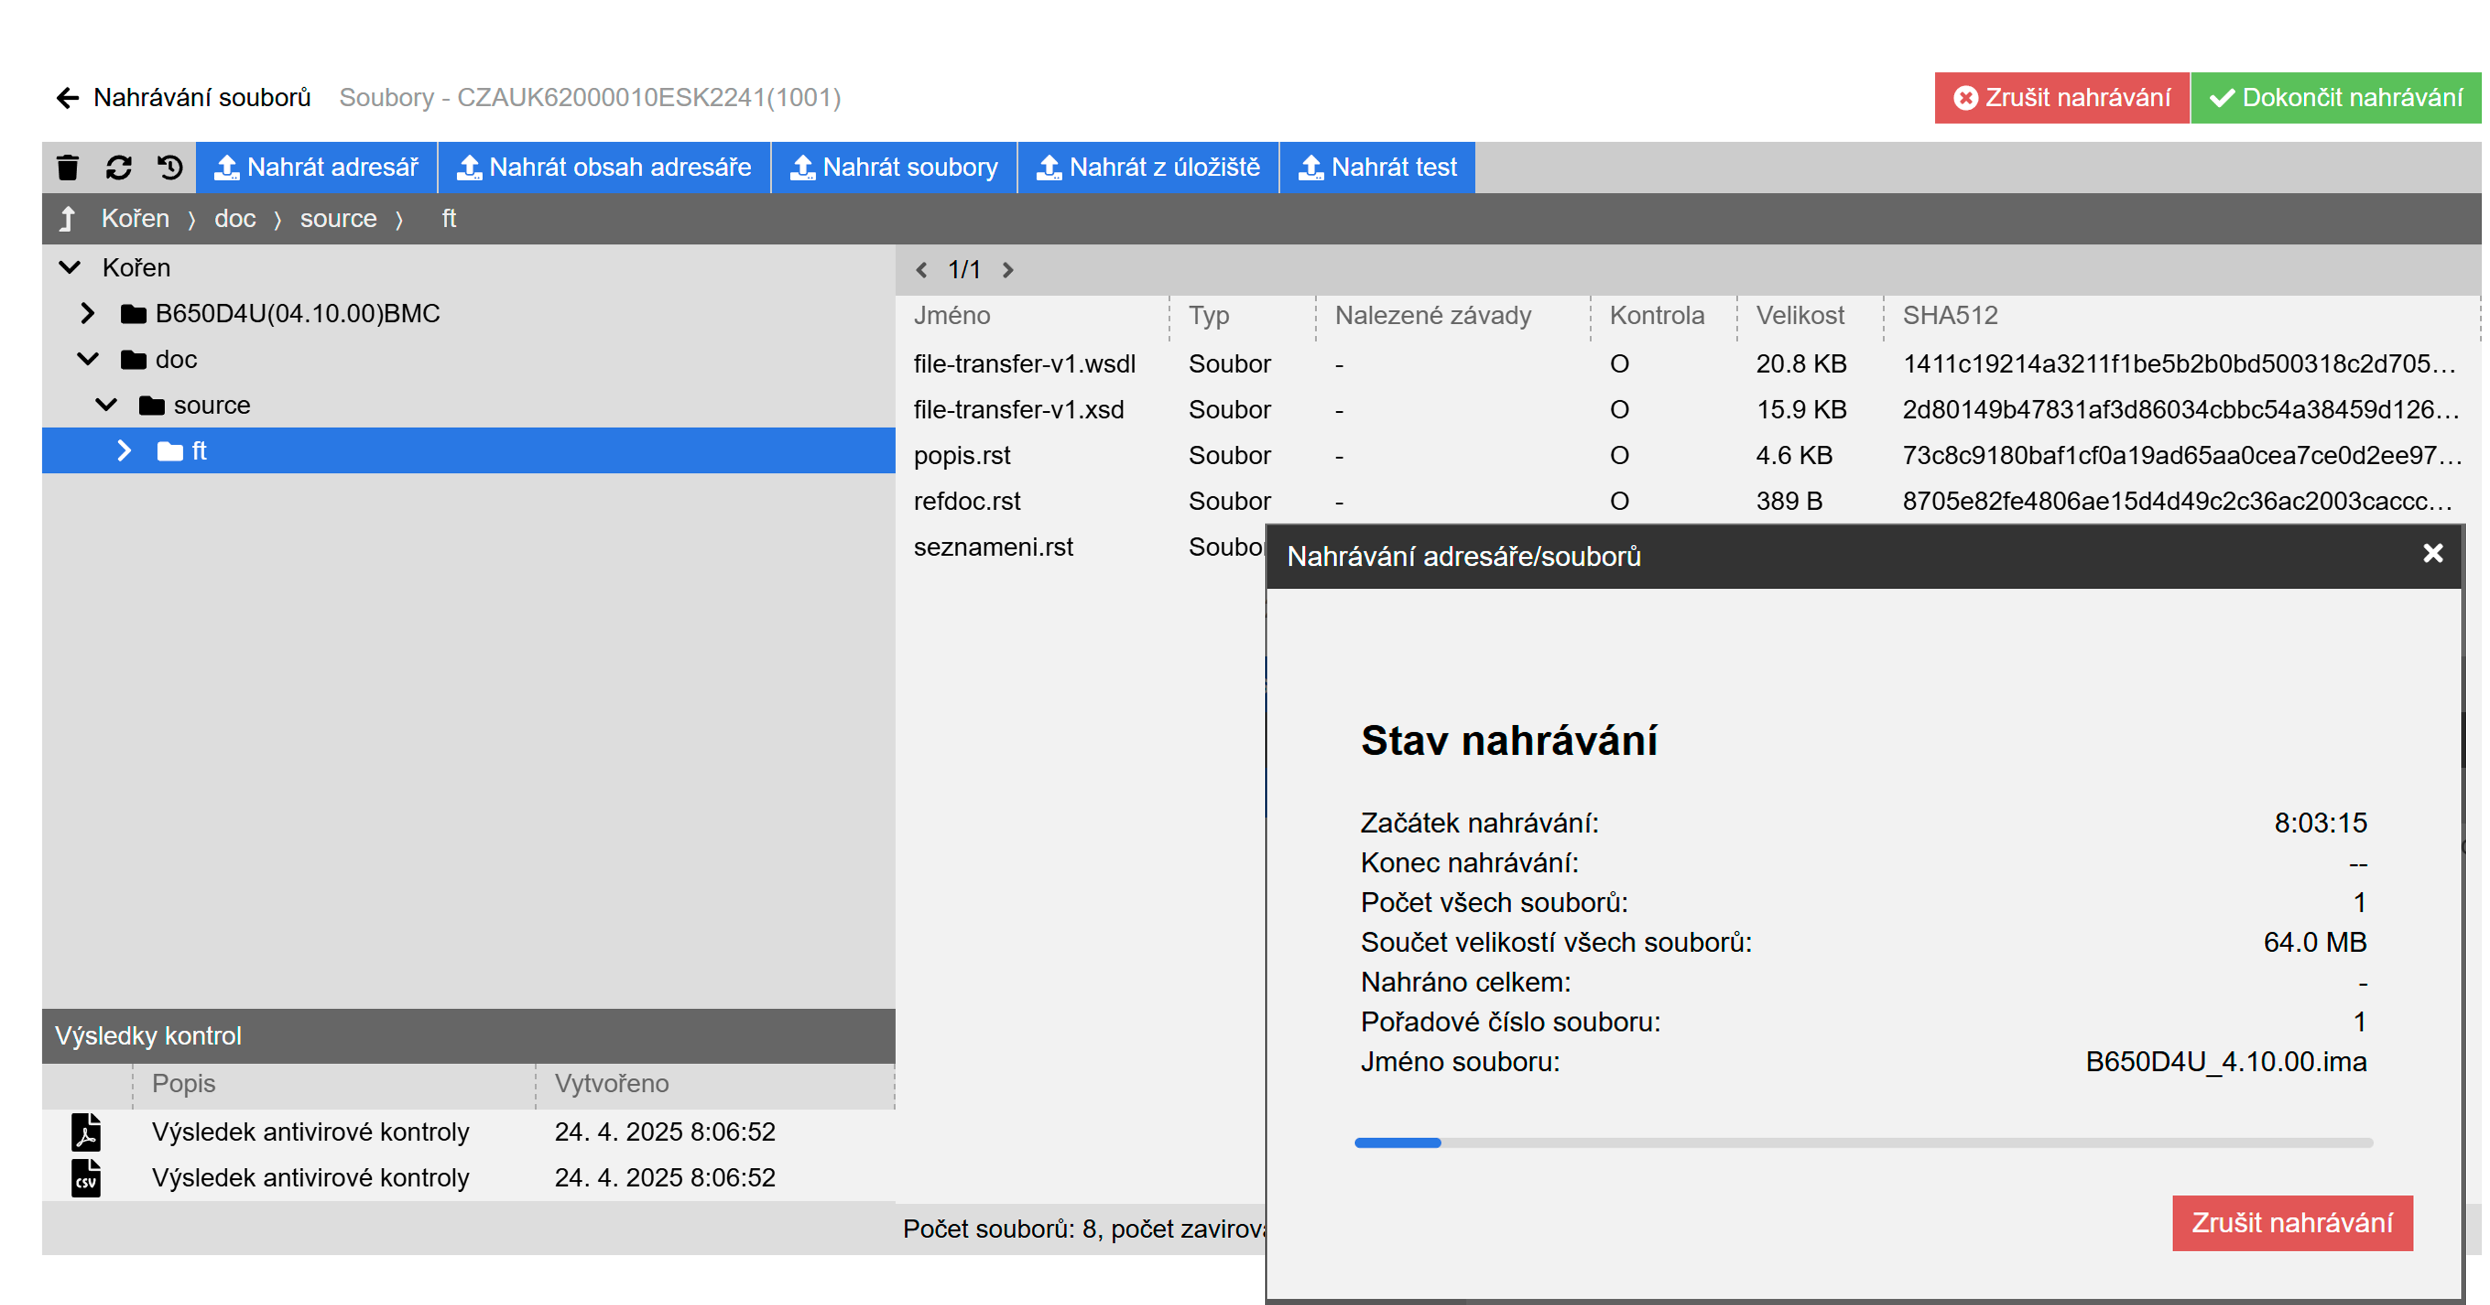2490x1305 pixels.
Task: Click the upload progress bar
Action: (1863, 1143)
